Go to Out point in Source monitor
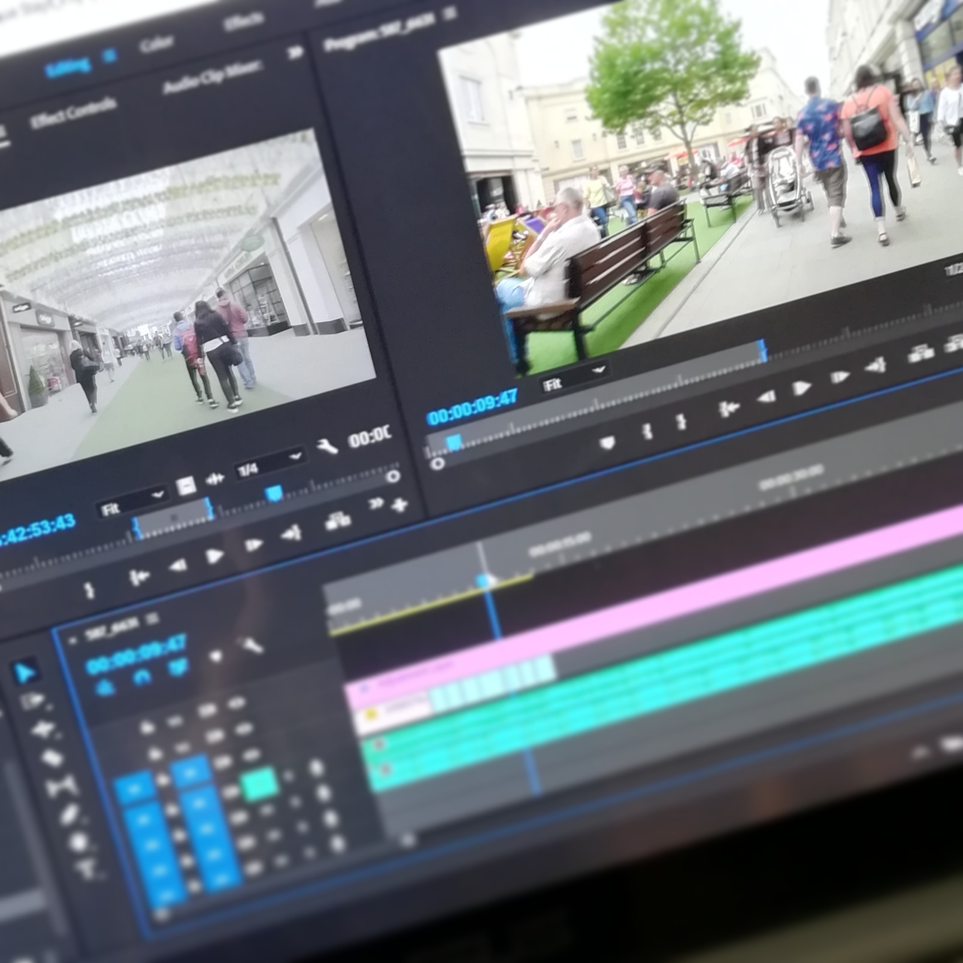Image resolution: width=963 pixels, height=963 pixels. [x=291, y=533]
